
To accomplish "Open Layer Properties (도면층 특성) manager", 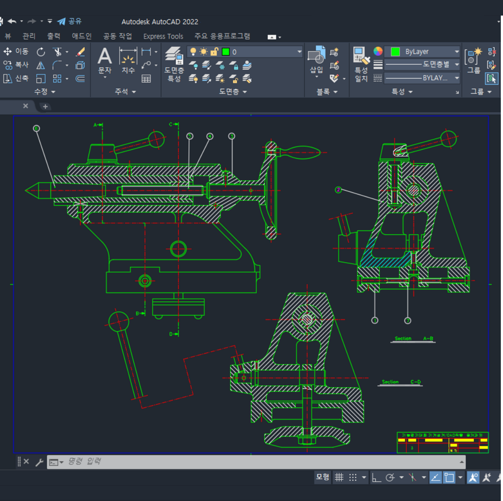I will tap(174, 64).
